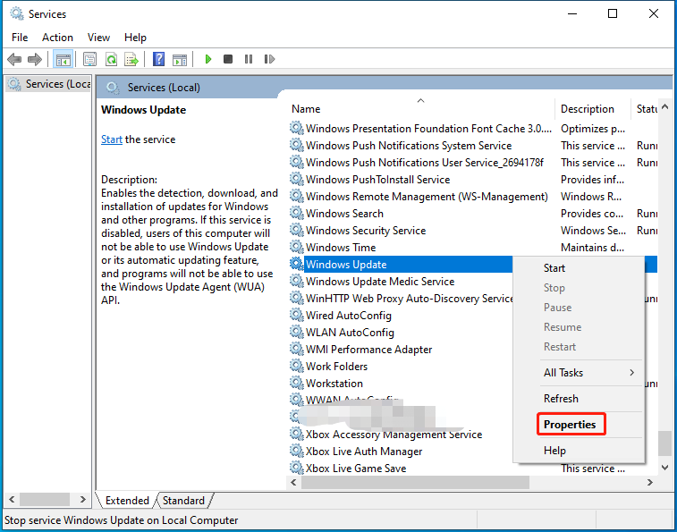Select Services (Local) tree node
The height and width of the screenshot is (532, 677).
(48, 84)
